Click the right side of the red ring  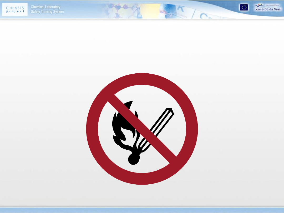point(192,129)
